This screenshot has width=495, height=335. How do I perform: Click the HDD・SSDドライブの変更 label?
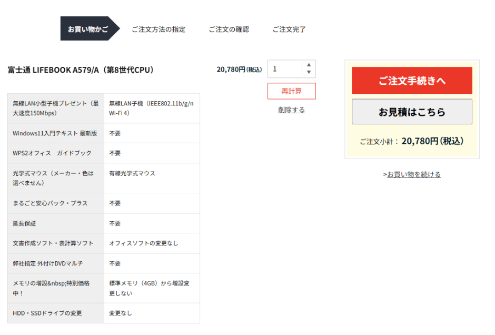pos(47,313)
